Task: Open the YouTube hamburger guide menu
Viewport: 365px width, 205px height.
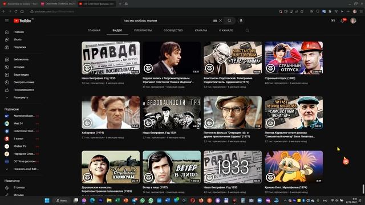Action: click(7, 20)
